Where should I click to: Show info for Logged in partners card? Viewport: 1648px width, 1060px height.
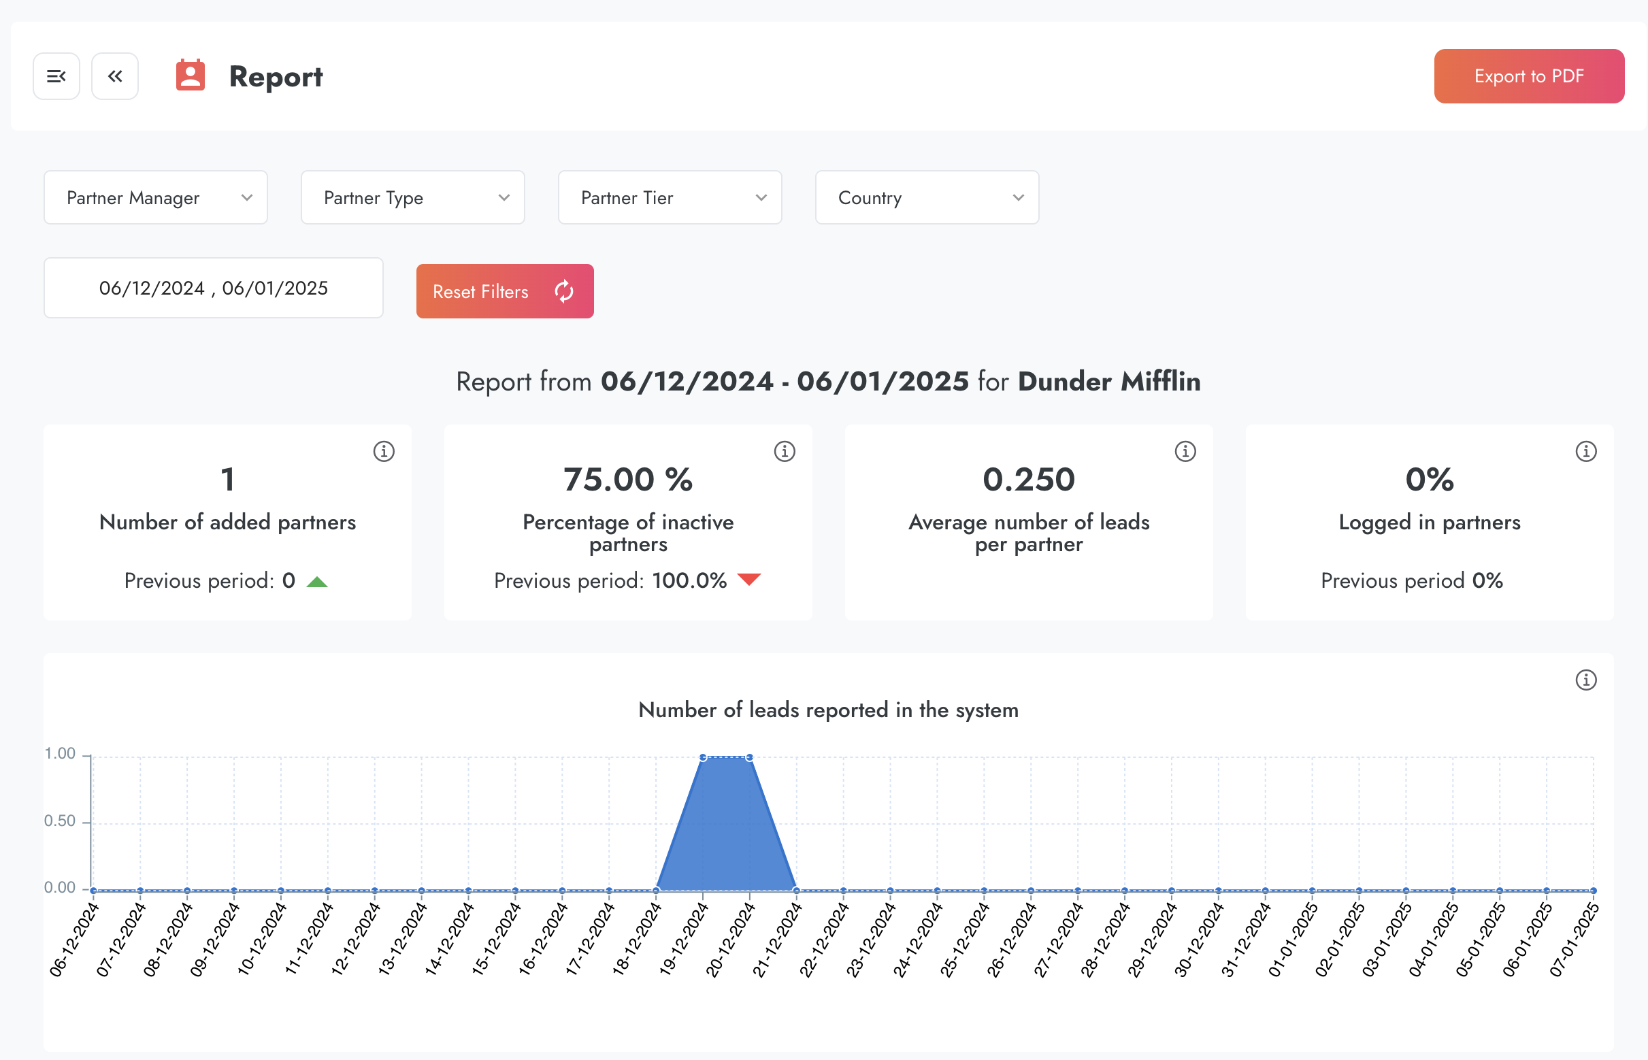pyautogui.click(x=1585, y=452)
